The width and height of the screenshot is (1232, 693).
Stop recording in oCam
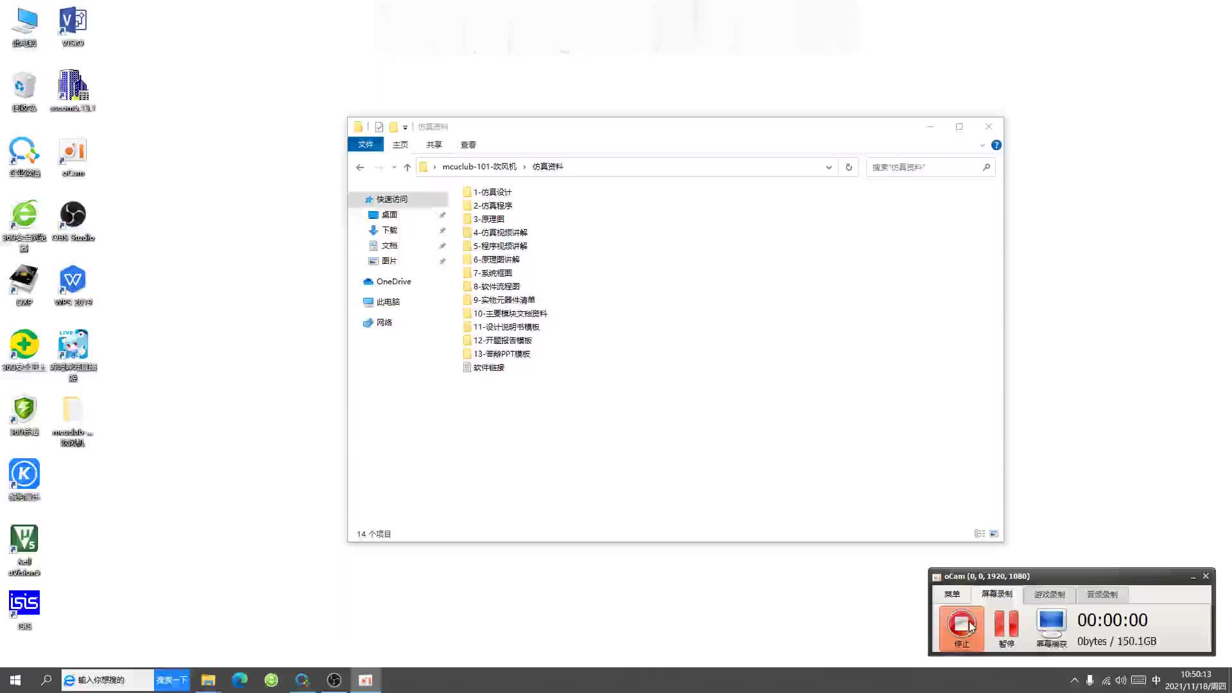pos(961,628)
